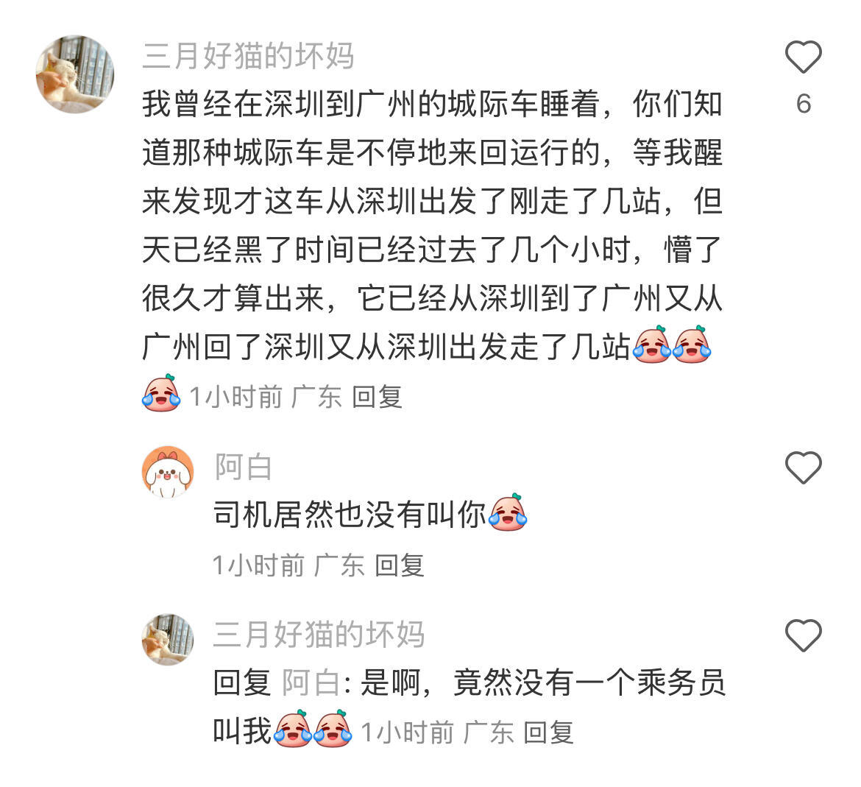Select the comment text 司机居然也没有叫你
861x787 pixels.
tap(350, 515)
